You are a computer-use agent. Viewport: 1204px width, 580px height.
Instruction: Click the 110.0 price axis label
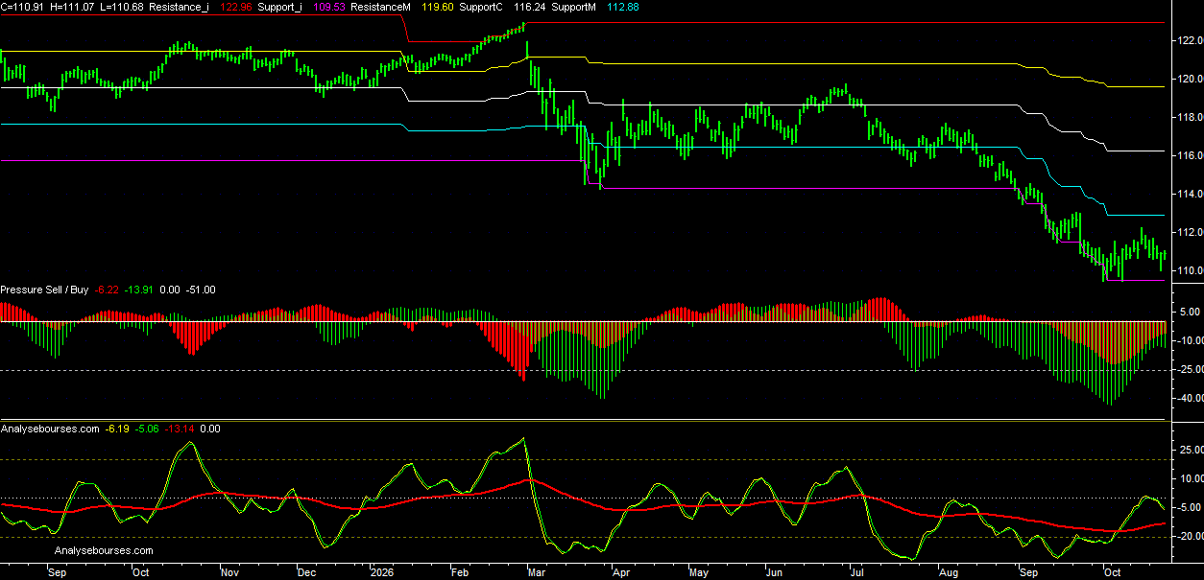(1189, 270)
